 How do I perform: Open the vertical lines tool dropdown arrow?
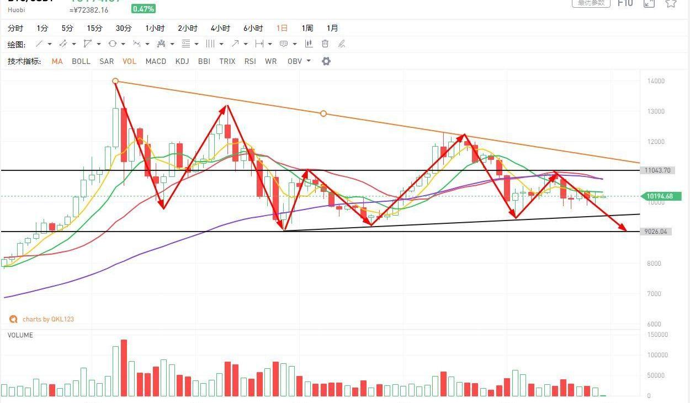221,44
